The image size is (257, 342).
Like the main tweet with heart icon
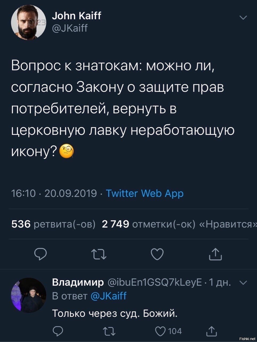click(157, 254)
